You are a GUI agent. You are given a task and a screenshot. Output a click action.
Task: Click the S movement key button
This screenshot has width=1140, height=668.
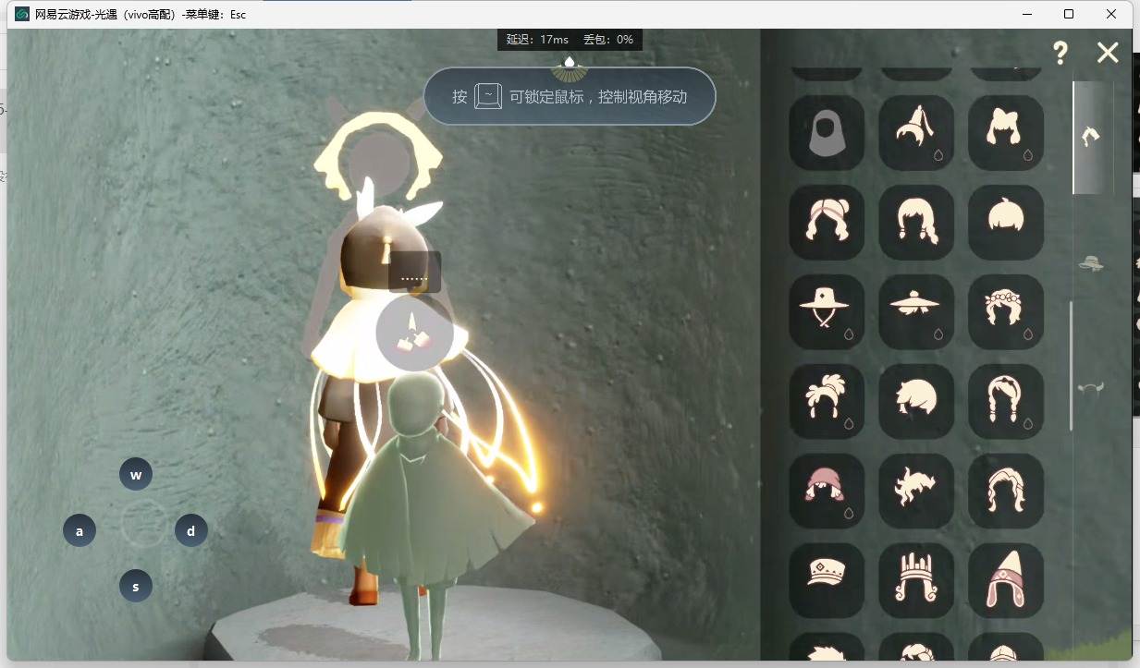point(136,587)
